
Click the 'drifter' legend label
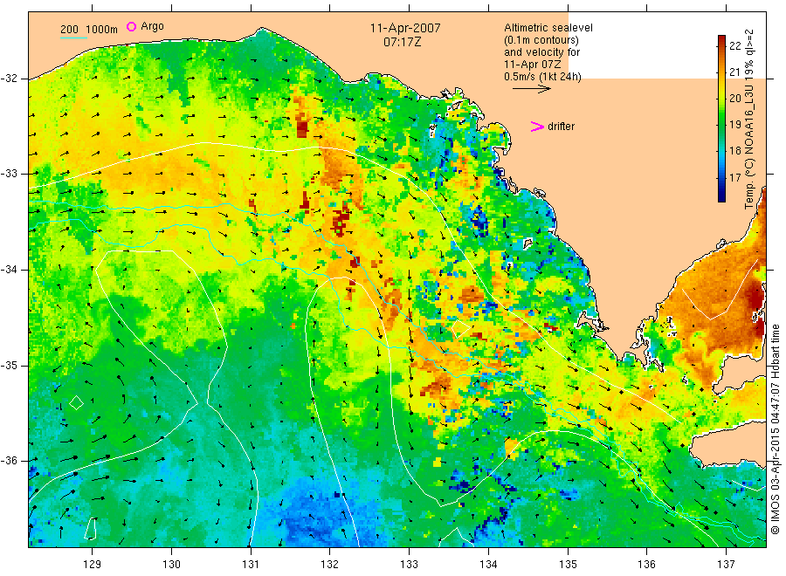point(561,127)
